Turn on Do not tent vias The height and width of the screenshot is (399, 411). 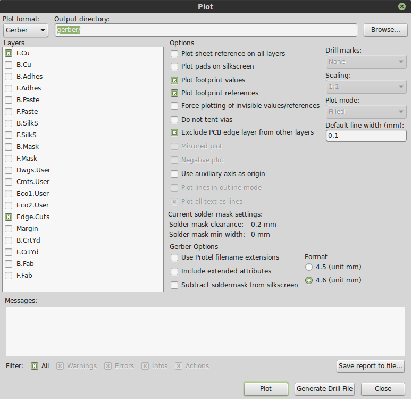click(x=174, y=120)
